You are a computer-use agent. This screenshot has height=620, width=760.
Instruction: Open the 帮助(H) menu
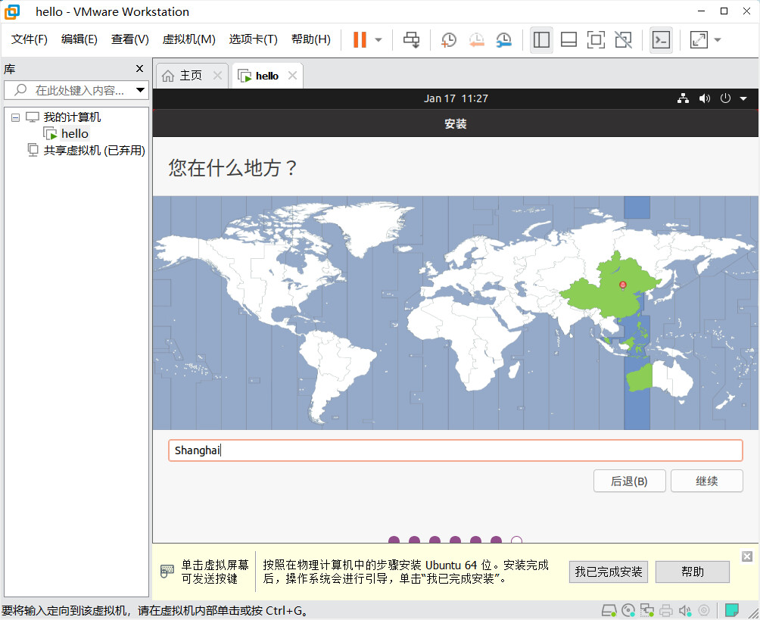[x=310, y=39]
